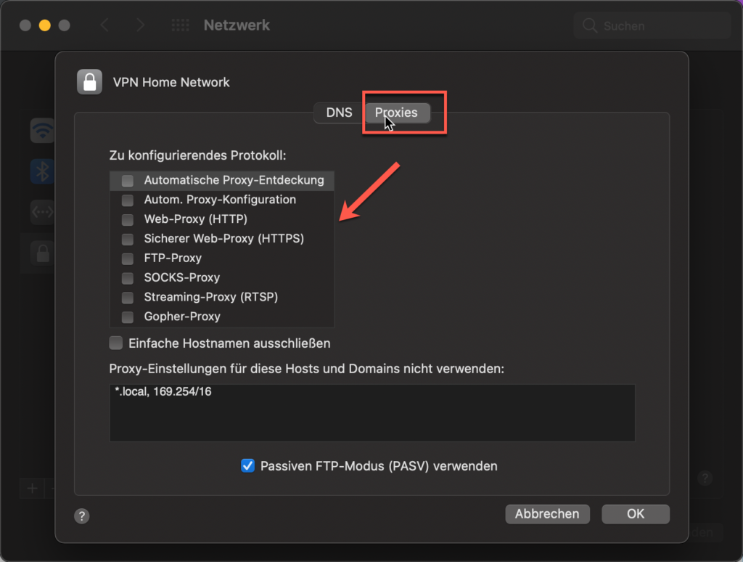The width and height of the screenshot is (743, 562).
Task: Open the show-all grid in the toolbar
Action: pyautogui.click(x=178, y=25)
